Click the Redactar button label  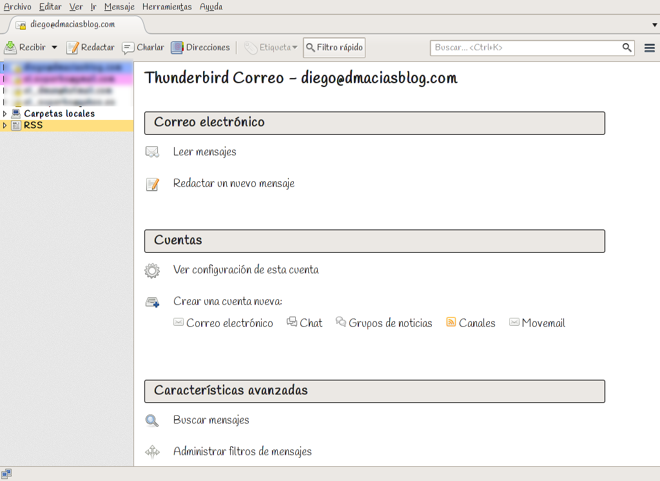pyautogui.click(x=98, y=48)
